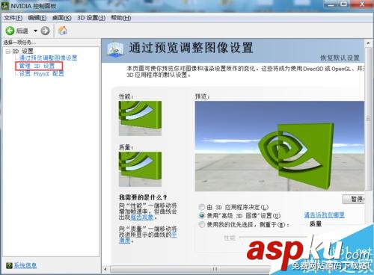This screenshot has width=374, height=275.
Task: Click the NVIDIA title bar logo icon
Action: (5, 5)
